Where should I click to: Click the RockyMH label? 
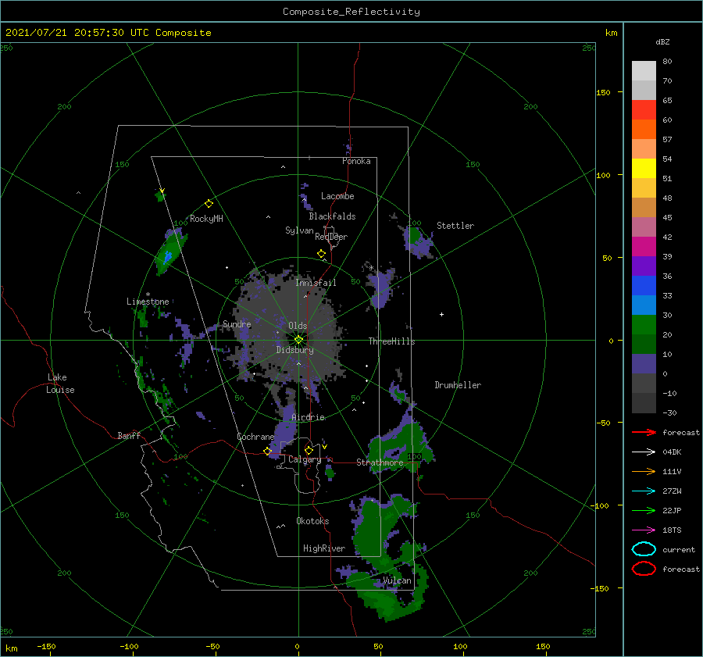click(206, 219)
